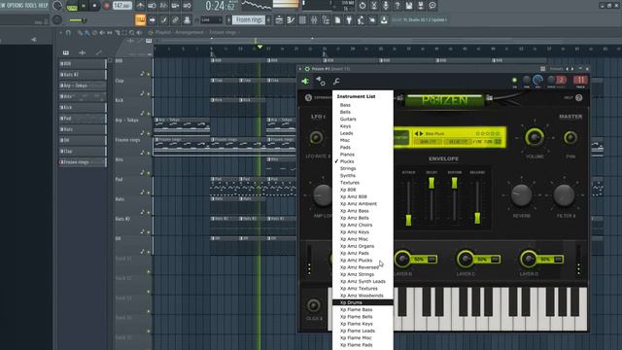The height and width of the screenshot is (350, 622).
Task: Click the microphone recording icon in toolbar
Action: click(x=386, y=6)
